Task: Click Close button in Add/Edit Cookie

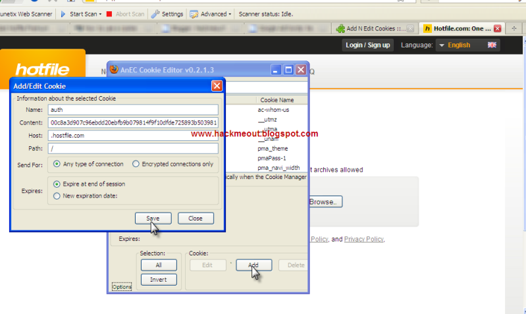Action: click(196, 218)
